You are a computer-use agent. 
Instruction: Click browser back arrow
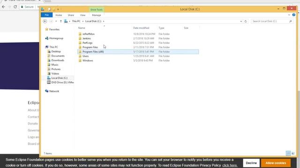(3, 7)
